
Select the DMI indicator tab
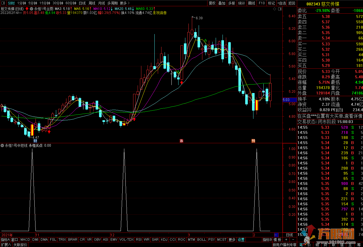(35, 240)
